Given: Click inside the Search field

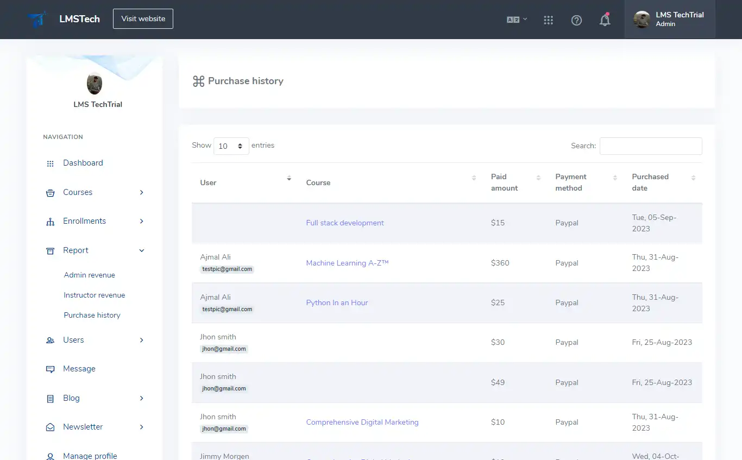Looking at the screenshot, I should pyautogui.click(x=650, y=146).
